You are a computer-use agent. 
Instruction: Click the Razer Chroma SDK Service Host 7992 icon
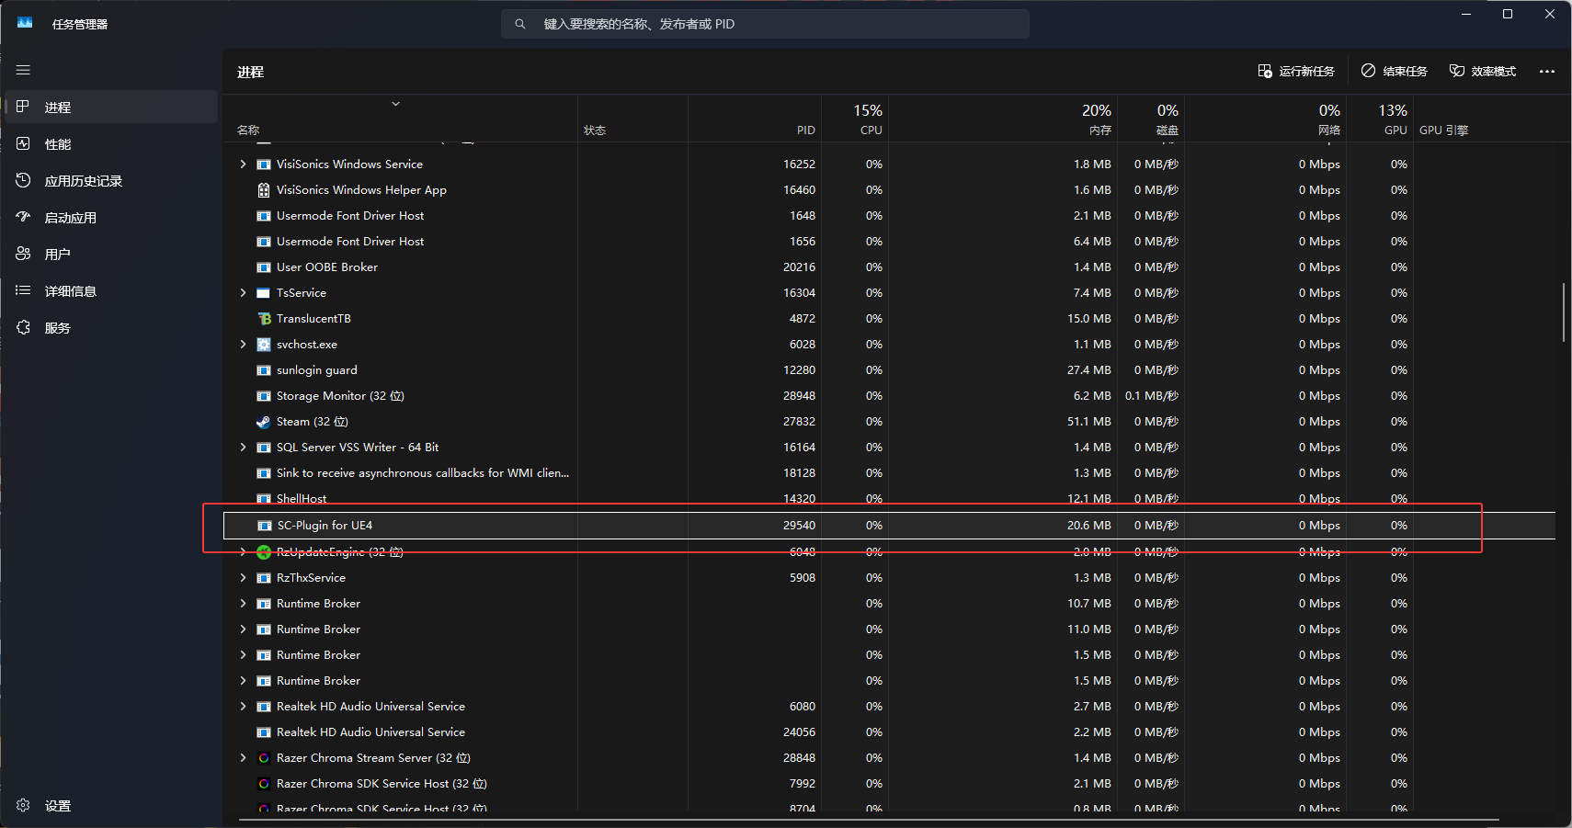pyautogui.click(x=264, y=784)
